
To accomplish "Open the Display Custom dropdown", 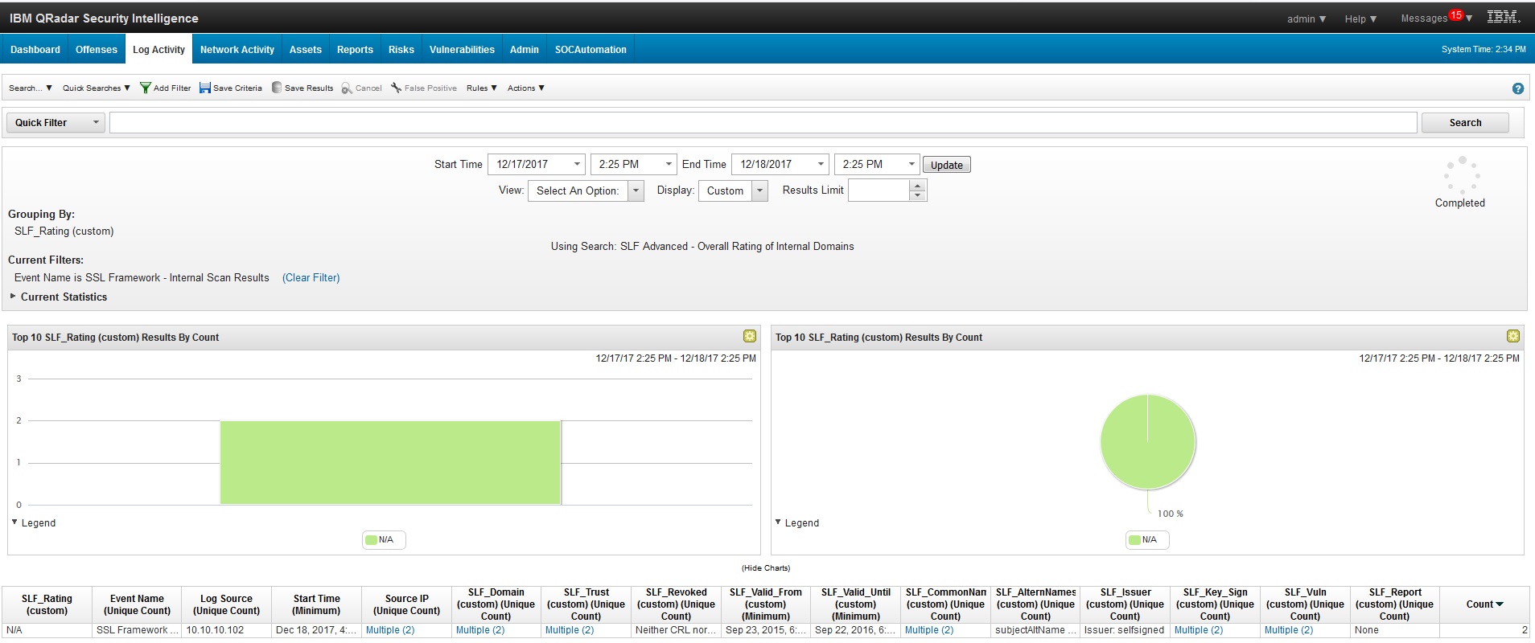I will tap(759, 190).
